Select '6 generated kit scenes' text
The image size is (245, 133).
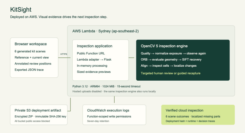click(x=30, y=51)
